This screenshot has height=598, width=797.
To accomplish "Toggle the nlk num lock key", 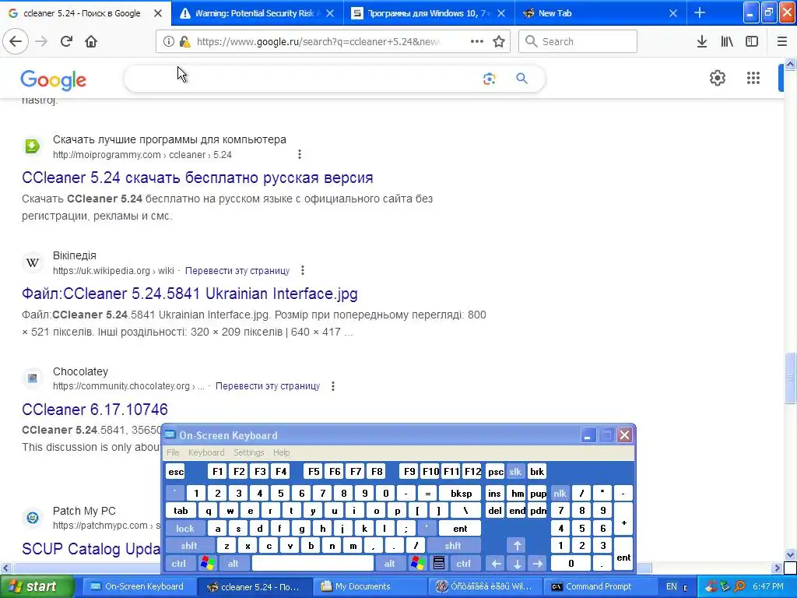I will click(560, 493).
